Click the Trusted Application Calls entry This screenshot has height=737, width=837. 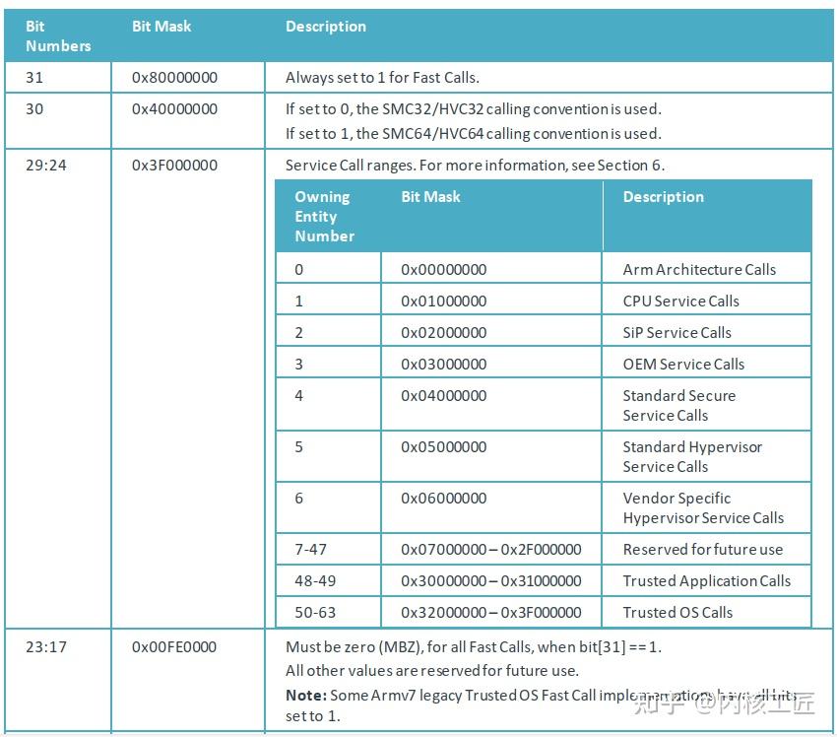pos(707,580)
